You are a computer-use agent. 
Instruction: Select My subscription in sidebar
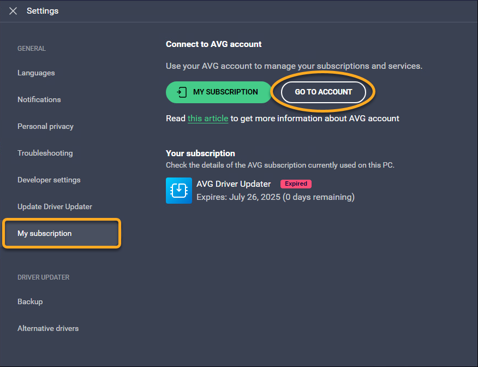[45, 234]
